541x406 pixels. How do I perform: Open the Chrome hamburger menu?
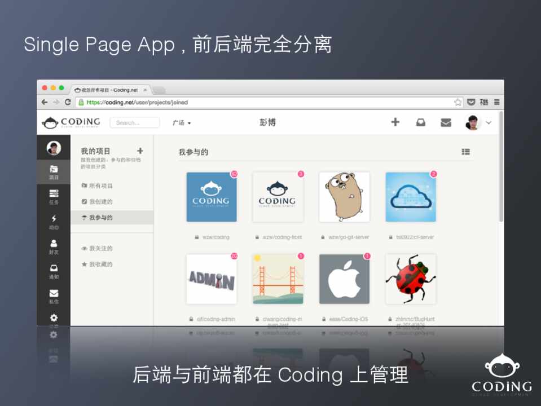point(496,102)
